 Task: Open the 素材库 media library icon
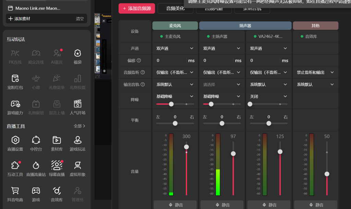(57, 140)
